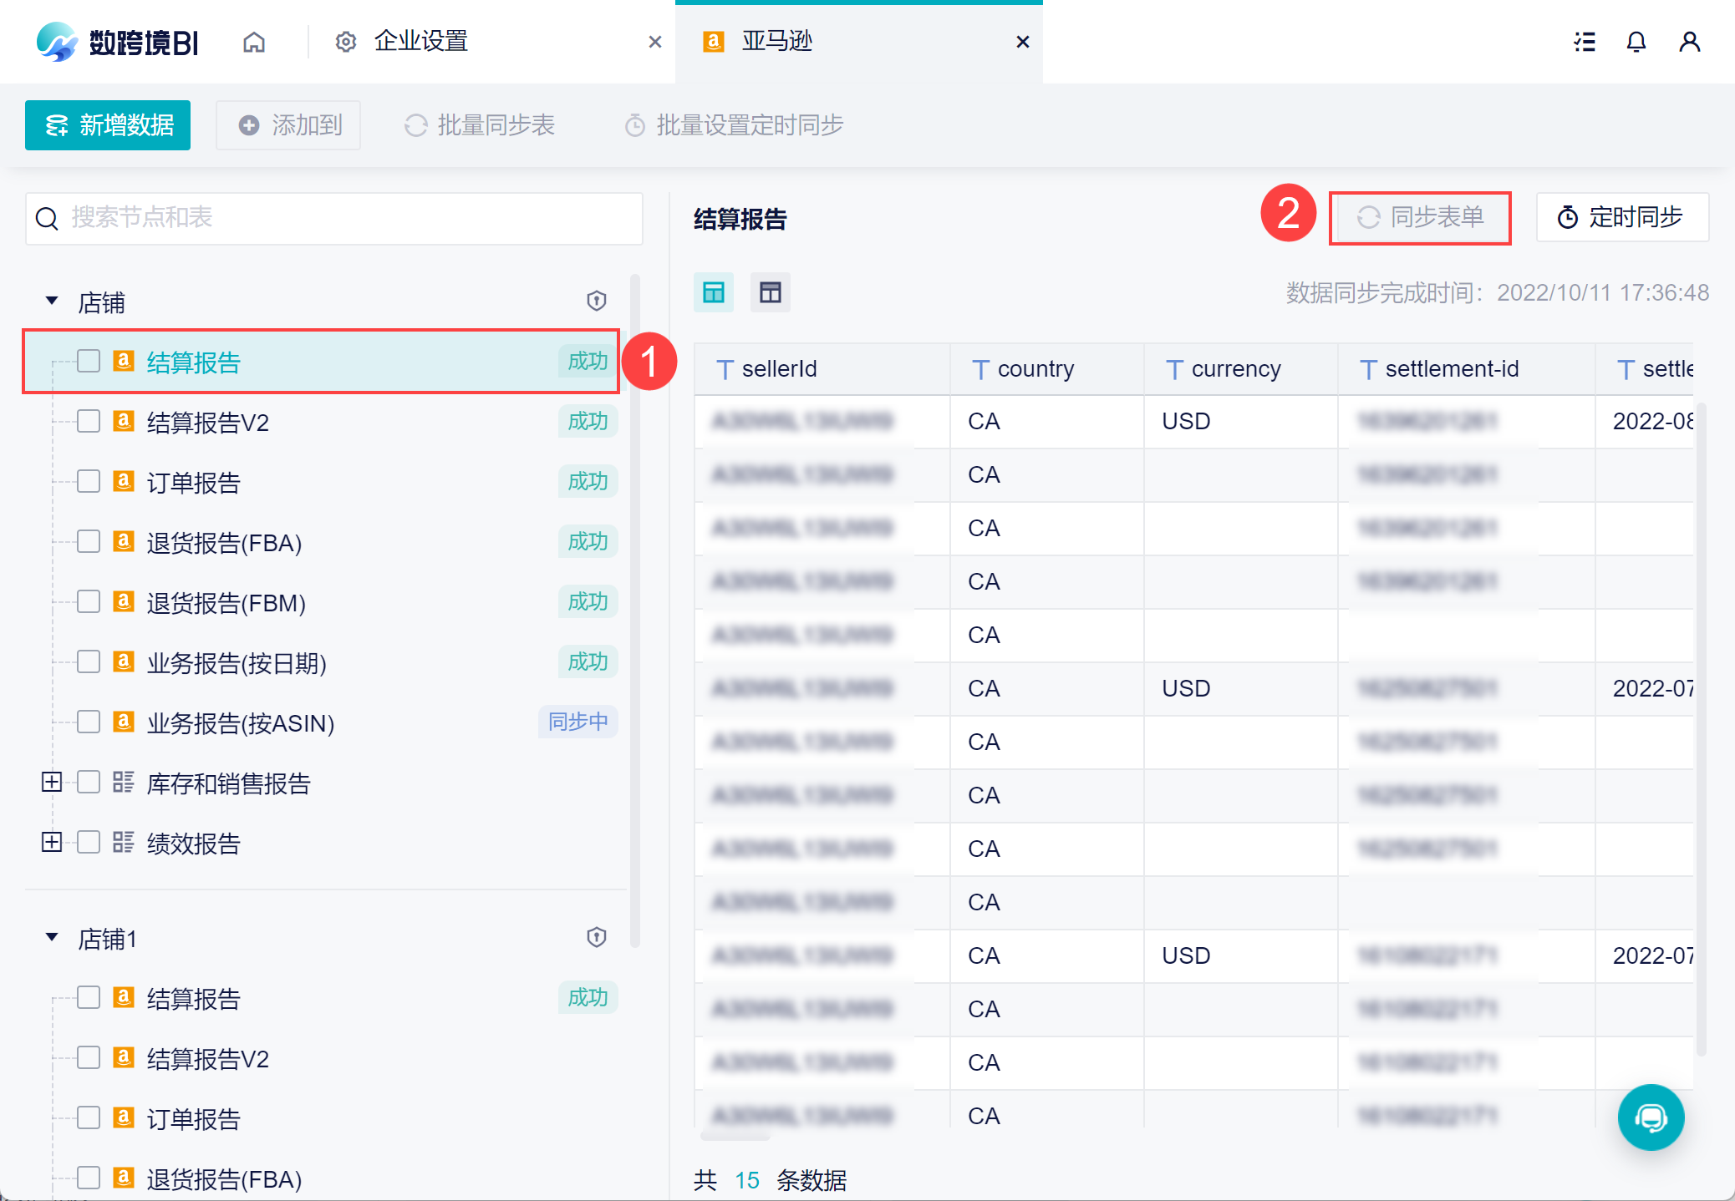Click the 定时同步 button
Viewport: 1735px width, 1201px height.
[x=1621, y=217]
